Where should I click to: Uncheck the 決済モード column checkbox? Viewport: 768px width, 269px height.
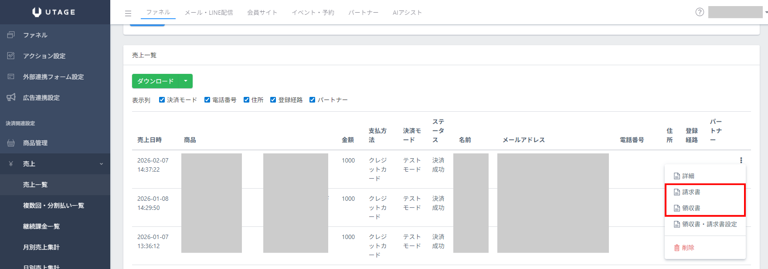[162, 100]
